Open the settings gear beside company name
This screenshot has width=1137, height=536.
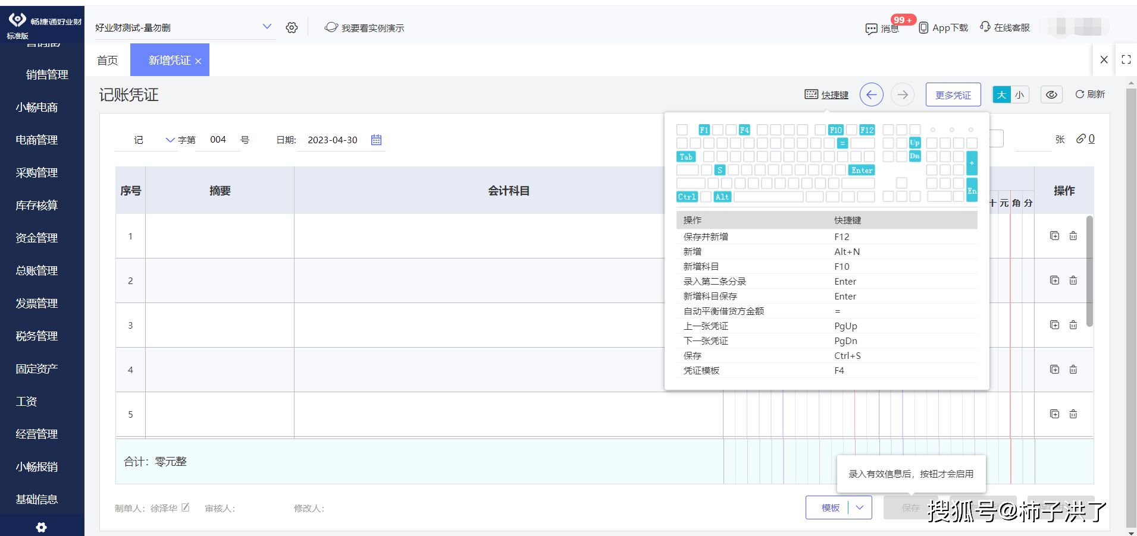292,28
